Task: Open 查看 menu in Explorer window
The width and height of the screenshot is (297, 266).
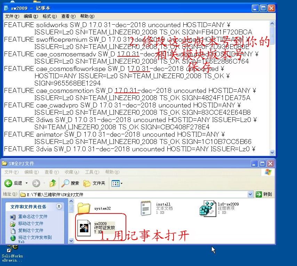Action: pyautogui.click(x=51, y=172)
